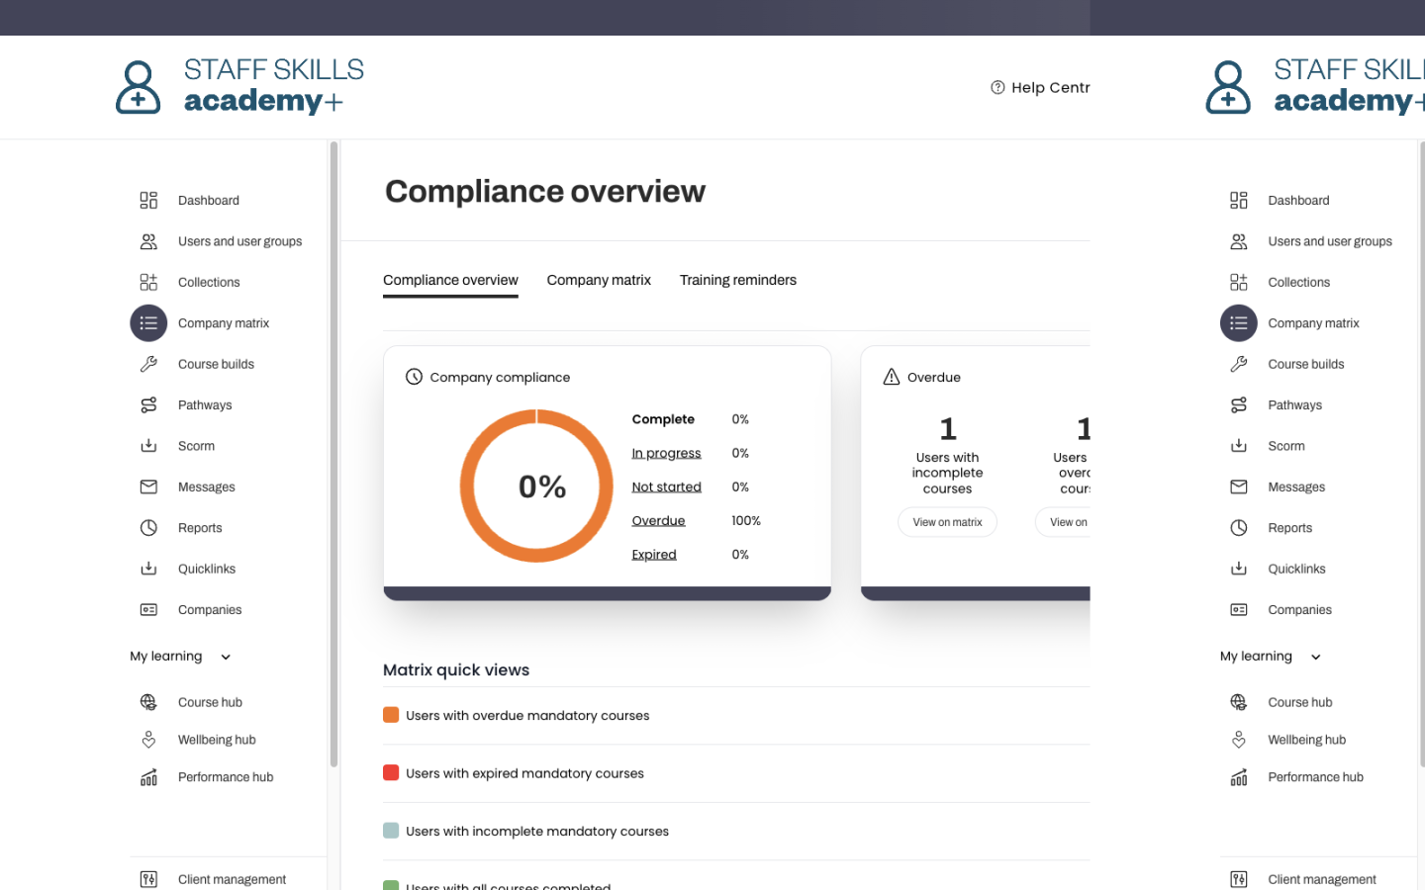Open Dashboard icon in main window sidebar
Image resolution: width=1425 pixels, height=890 pixels.
[148, 201]
